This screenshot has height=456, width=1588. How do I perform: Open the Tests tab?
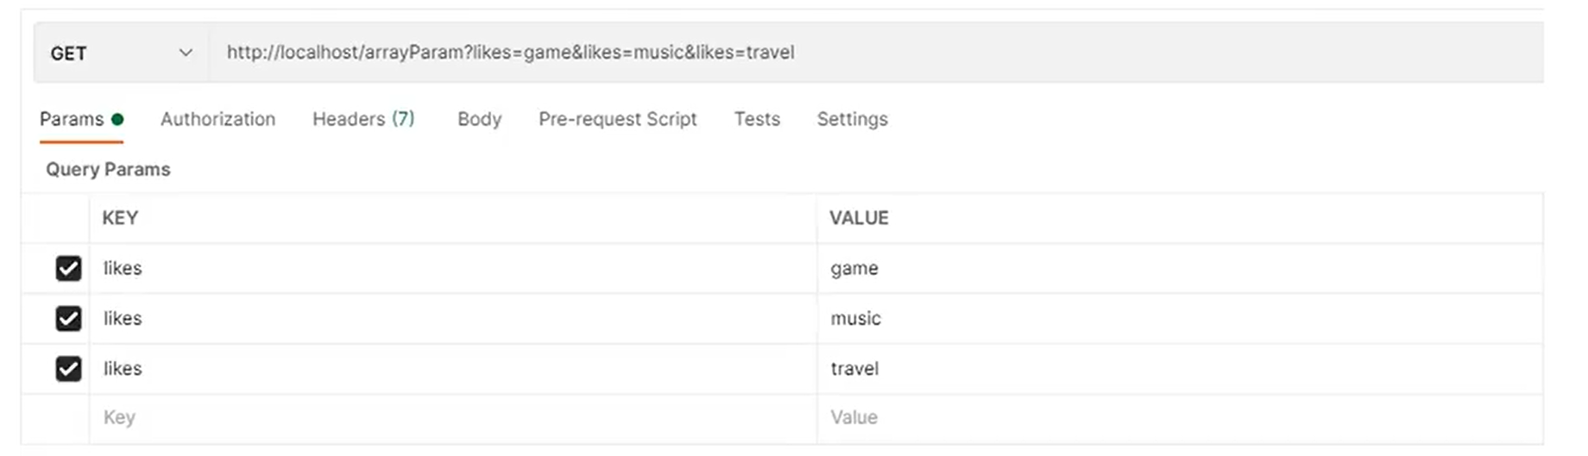(x=757, y=119)
